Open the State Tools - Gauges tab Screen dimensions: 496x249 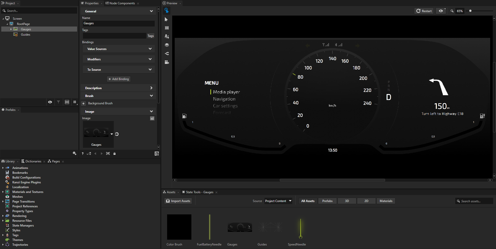(x=199, y=192)
